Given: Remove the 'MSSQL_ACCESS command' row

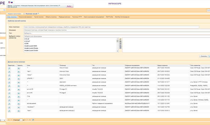Looking at the screenshot, I should pyautogui.click(x=19, y=86).
